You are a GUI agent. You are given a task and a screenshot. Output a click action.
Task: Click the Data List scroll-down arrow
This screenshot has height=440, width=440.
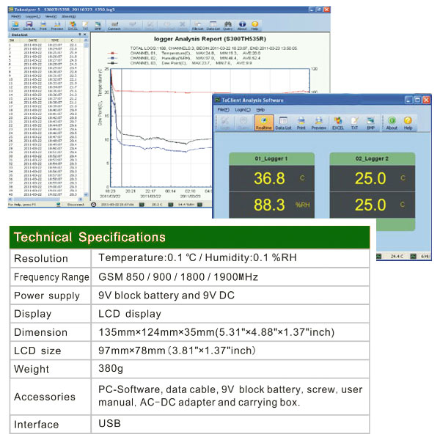[x=86, y=194]
